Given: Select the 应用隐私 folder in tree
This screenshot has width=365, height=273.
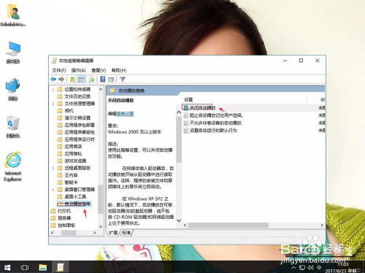Looking at the screenshot, I should [69, 153].
